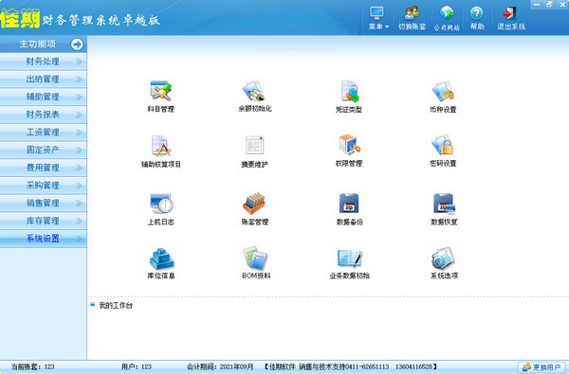The height and width of the screenshot is (374, 569).
Task: Expand 采购管理 chevron in sidebar
Action: coord(79,186)
